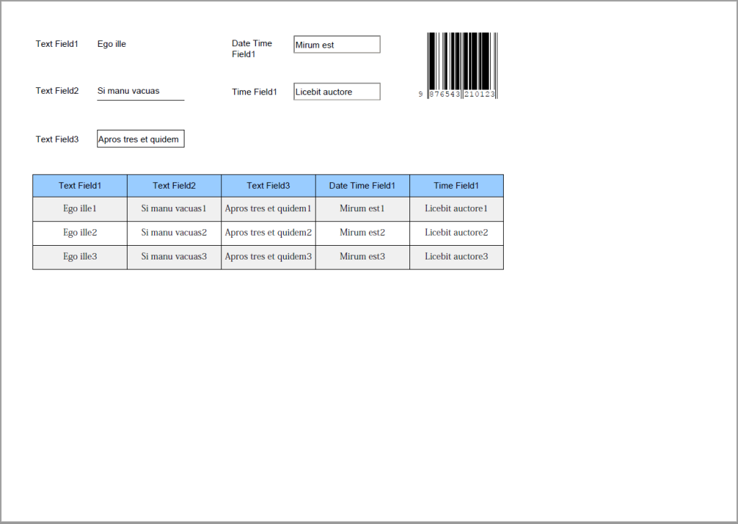Click the 'Ego ille' text value in the form

point(112,44)
